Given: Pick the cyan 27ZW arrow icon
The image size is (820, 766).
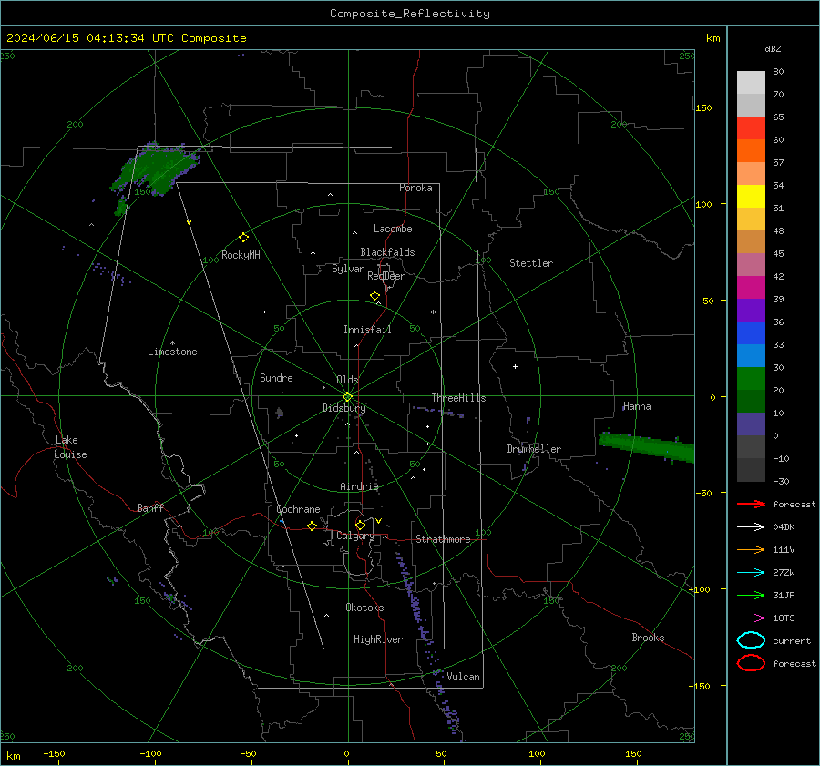Looking at the screenshot, I should [751, 573].
